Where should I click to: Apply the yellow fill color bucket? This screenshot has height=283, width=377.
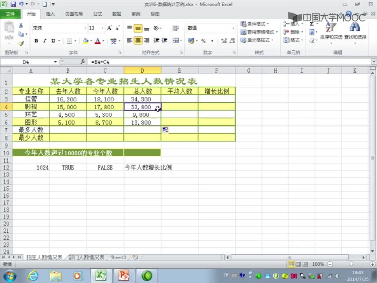(85, 41)
